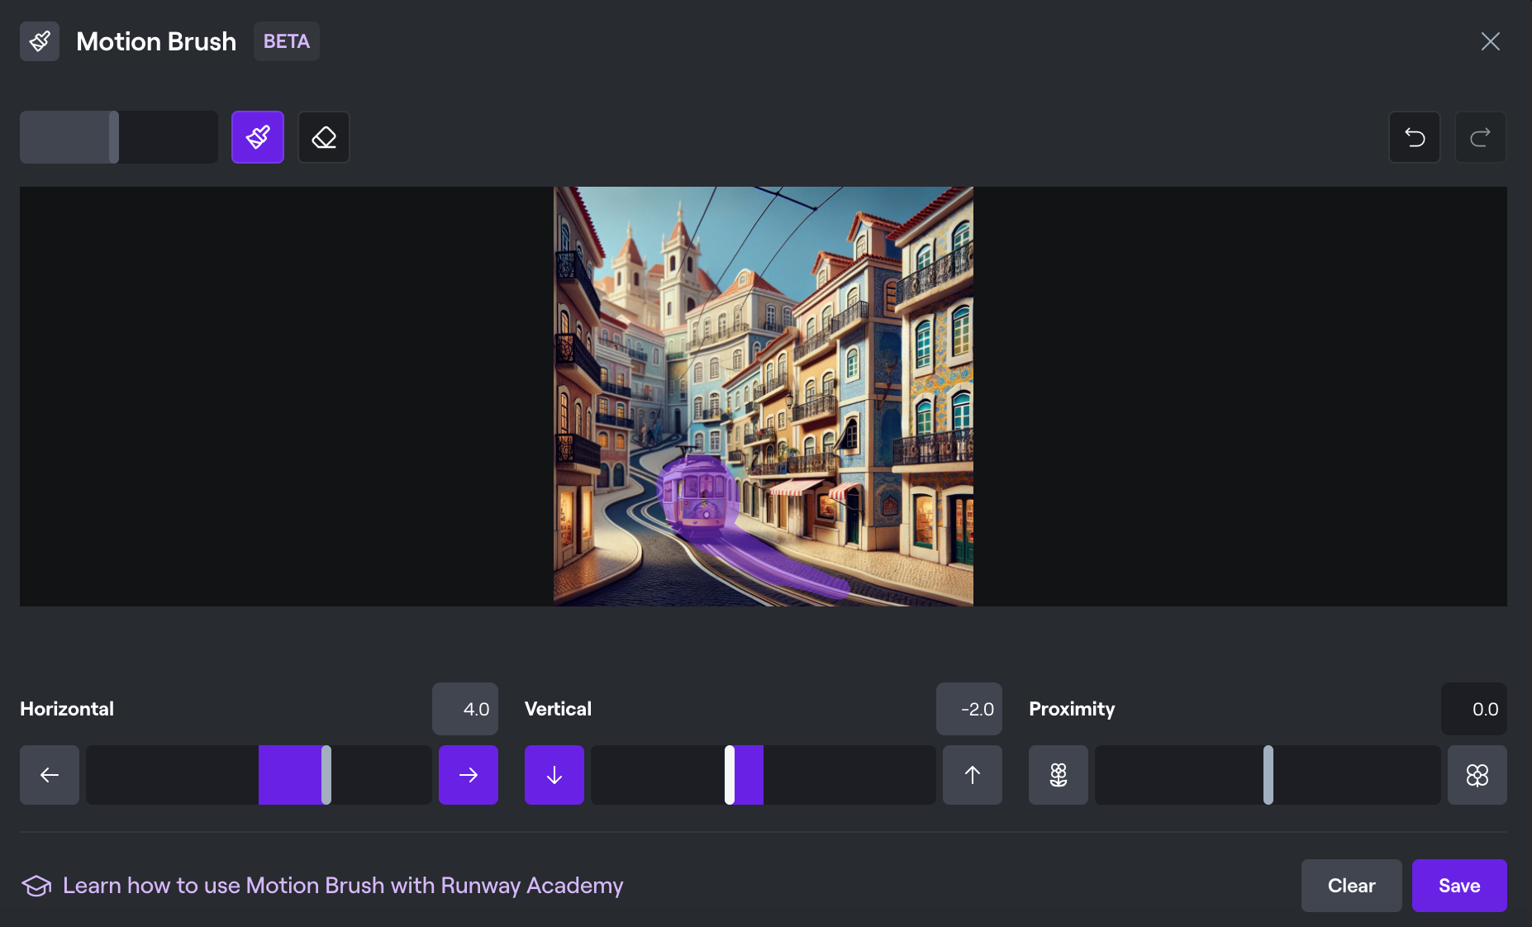The width and height of the screenshot is (1532, 927).
Task: Set vertical motion direction to down
Action: [x=554, y=775]
